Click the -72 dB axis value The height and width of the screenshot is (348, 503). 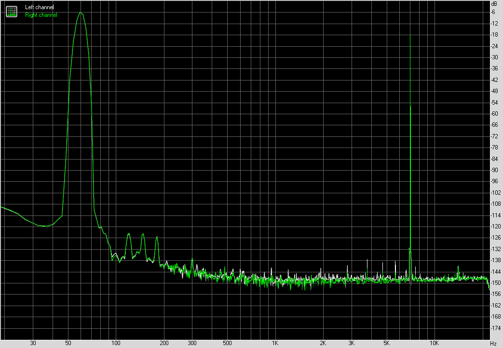tap(494, 136)
